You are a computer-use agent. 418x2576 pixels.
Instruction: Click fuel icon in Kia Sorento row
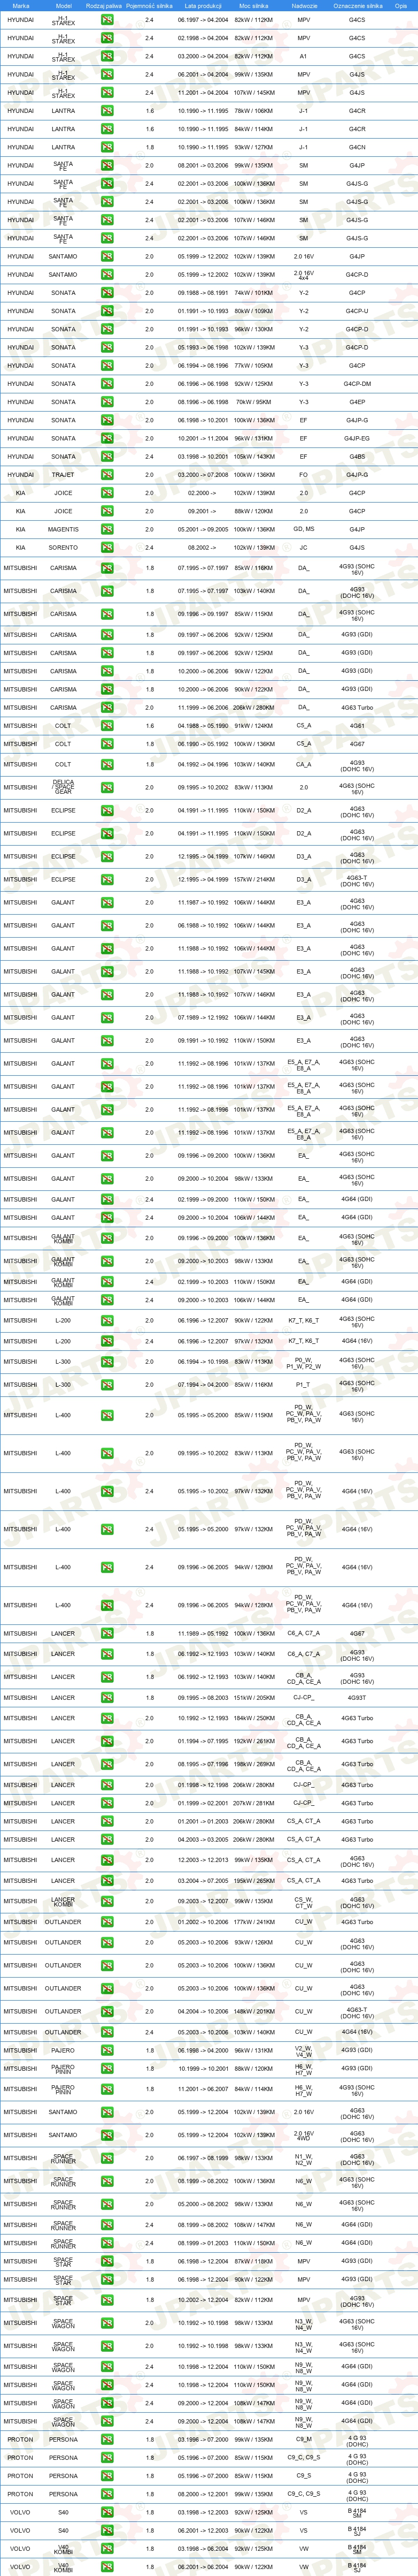tap(107, 548)
